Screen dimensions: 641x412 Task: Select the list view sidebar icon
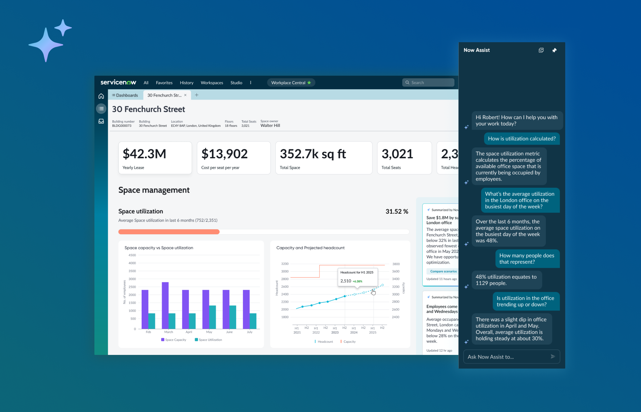[x=101, y=109]
